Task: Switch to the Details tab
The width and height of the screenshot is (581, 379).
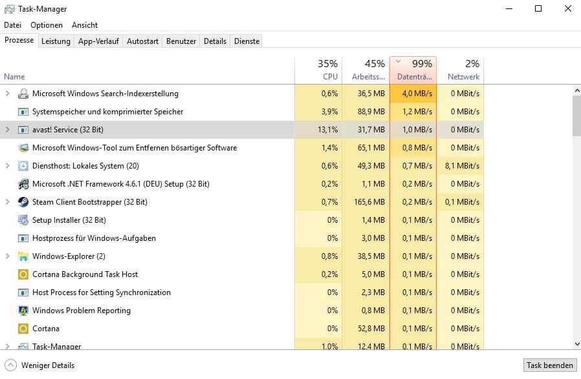Action: [x=215, y=41]
